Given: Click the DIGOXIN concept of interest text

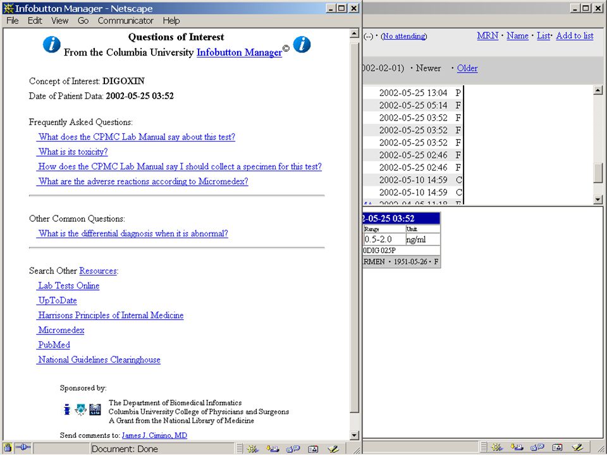Looking at the screenshot, I should pyautogui.click(x=123, y=82).
